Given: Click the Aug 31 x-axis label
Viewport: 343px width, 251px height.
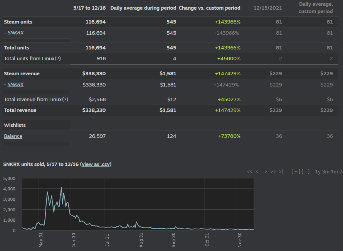Looking at the screenshot, I should pyautogui.click(x=141, y=240).
